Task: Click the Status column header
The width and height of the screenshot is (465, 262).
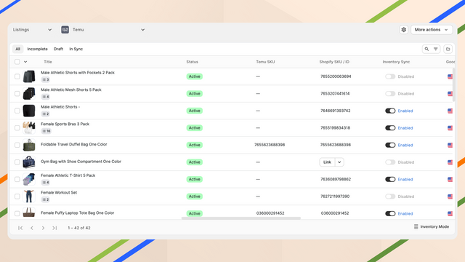Action: coord(192,62)
